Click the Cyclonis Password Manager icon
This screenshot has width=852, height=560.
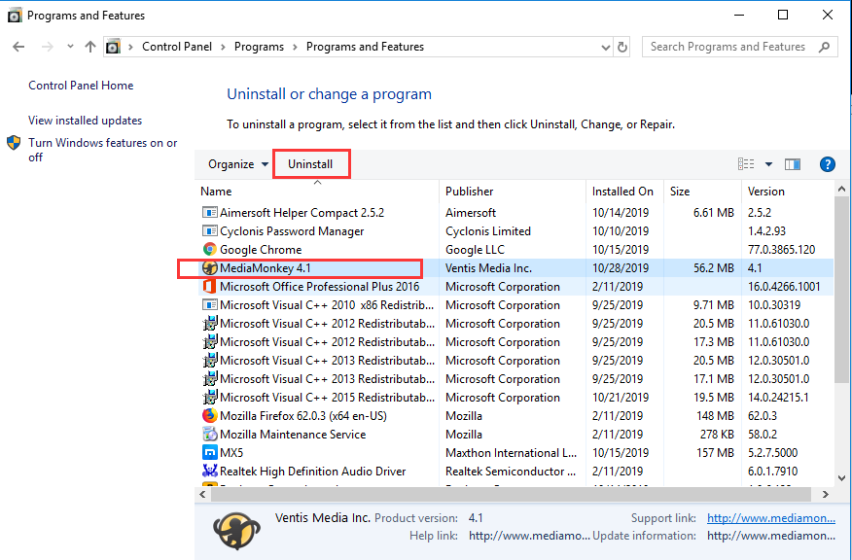point(209,230)
